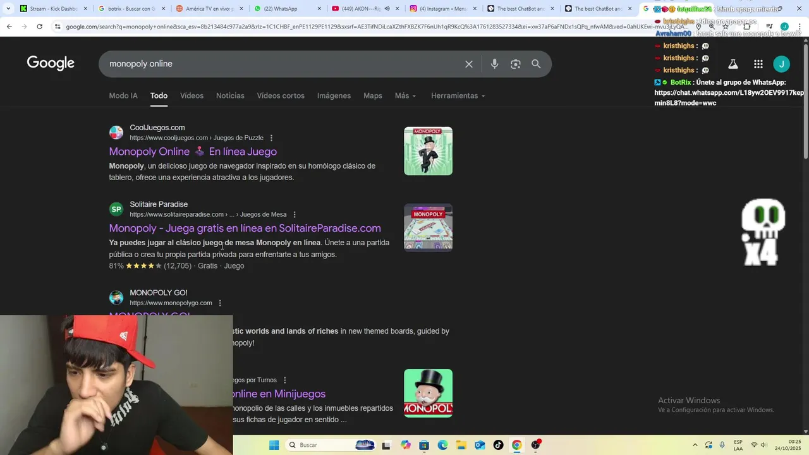The width and height of the screenshot is (809, 455).
Task: Launch Copilot from the taskbar
Action: (405, 445)
